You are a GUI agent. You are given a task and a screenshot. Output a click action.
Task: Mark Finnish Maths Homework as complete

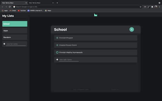coord(57,52)
